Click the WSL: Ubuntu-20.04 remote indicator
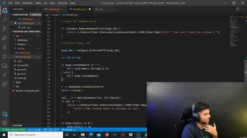 (14, 130)
